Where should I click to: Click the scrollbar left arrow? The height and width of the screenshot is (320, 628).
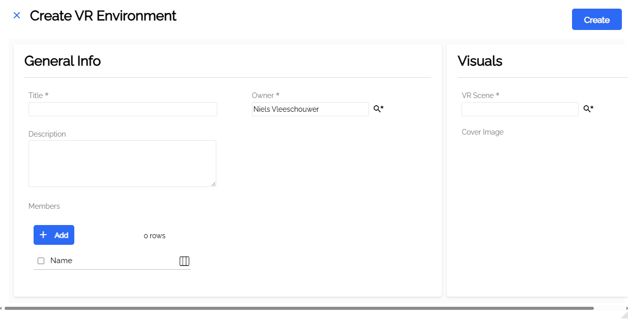click(x=2, y=308)
